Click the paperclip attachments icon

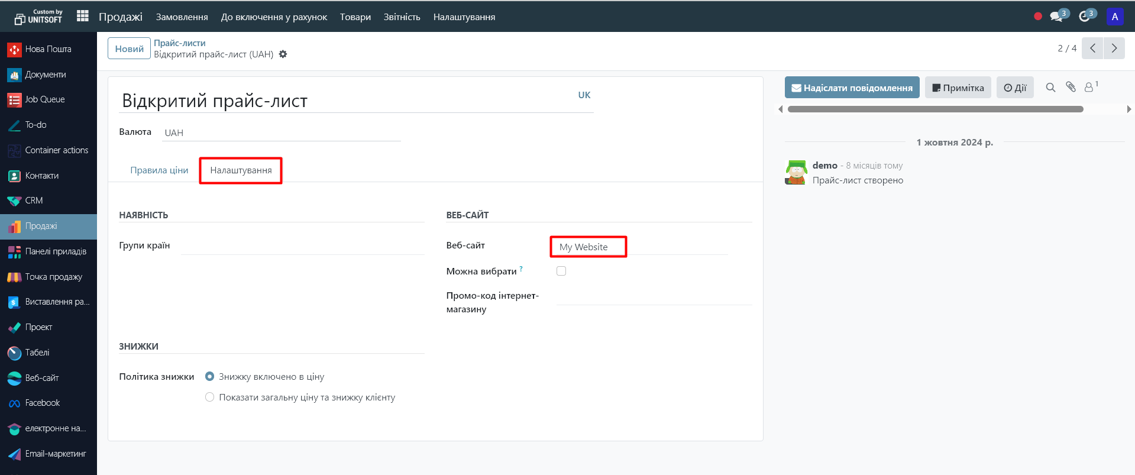click(x=1071, y=88)
